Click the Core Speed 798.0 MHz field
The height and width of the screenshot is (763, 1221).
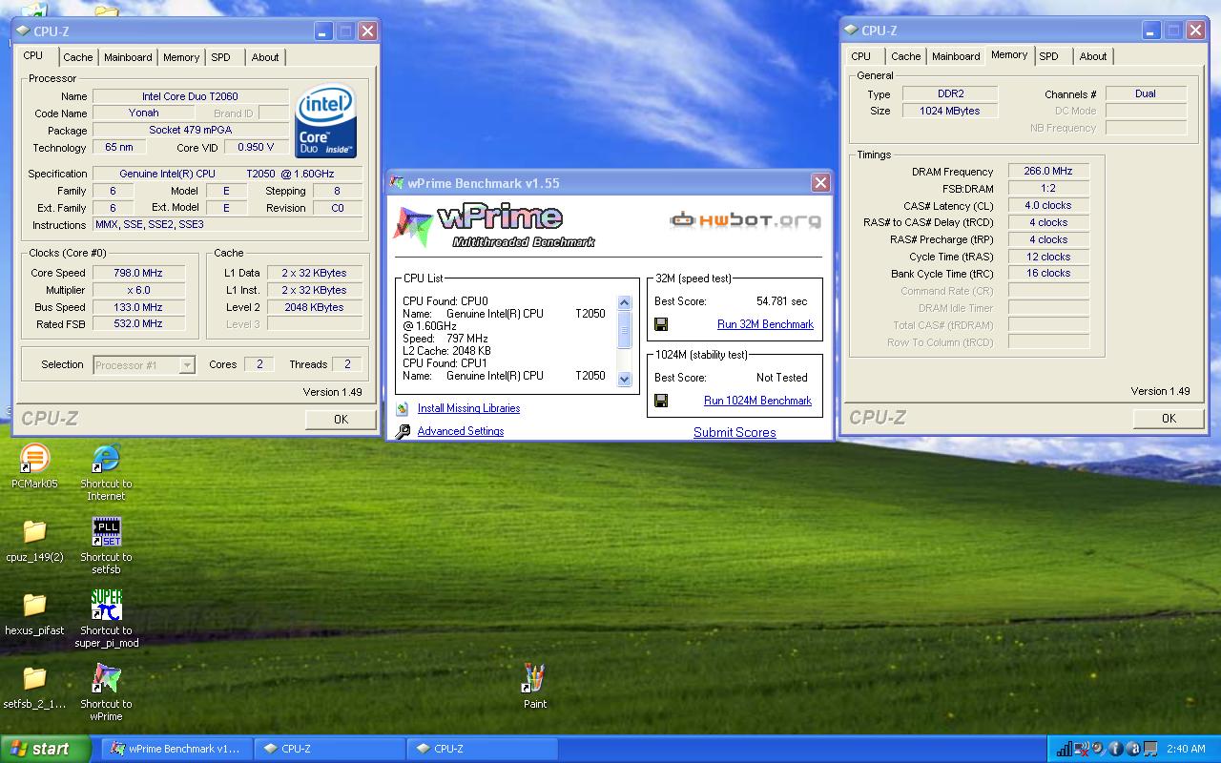click(138, 273)
